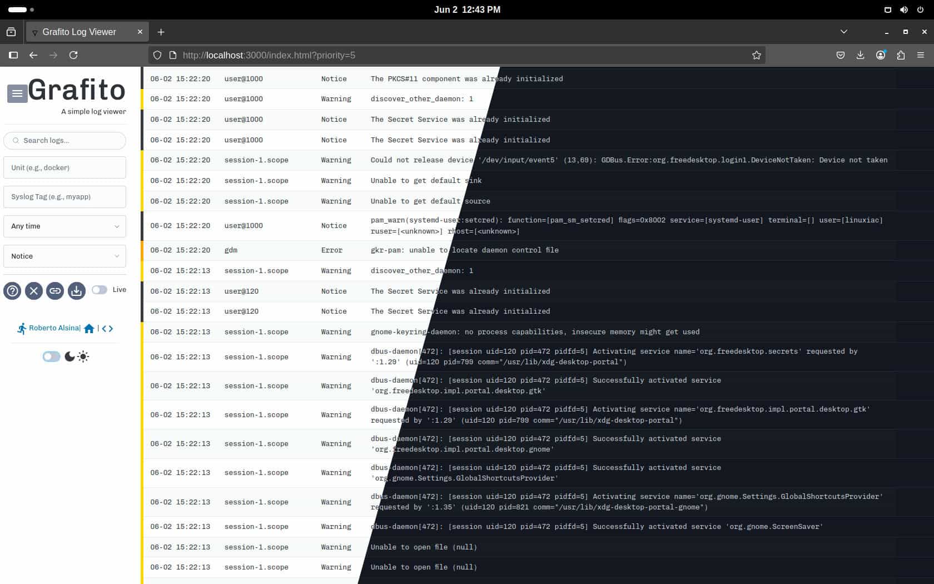Clear all filters using the X icon

point(33,291)
